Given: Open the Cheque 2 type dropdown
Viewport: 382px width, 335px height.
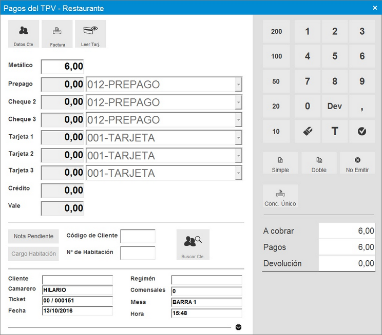Looking at the screenshot, I should pos(239,102).
